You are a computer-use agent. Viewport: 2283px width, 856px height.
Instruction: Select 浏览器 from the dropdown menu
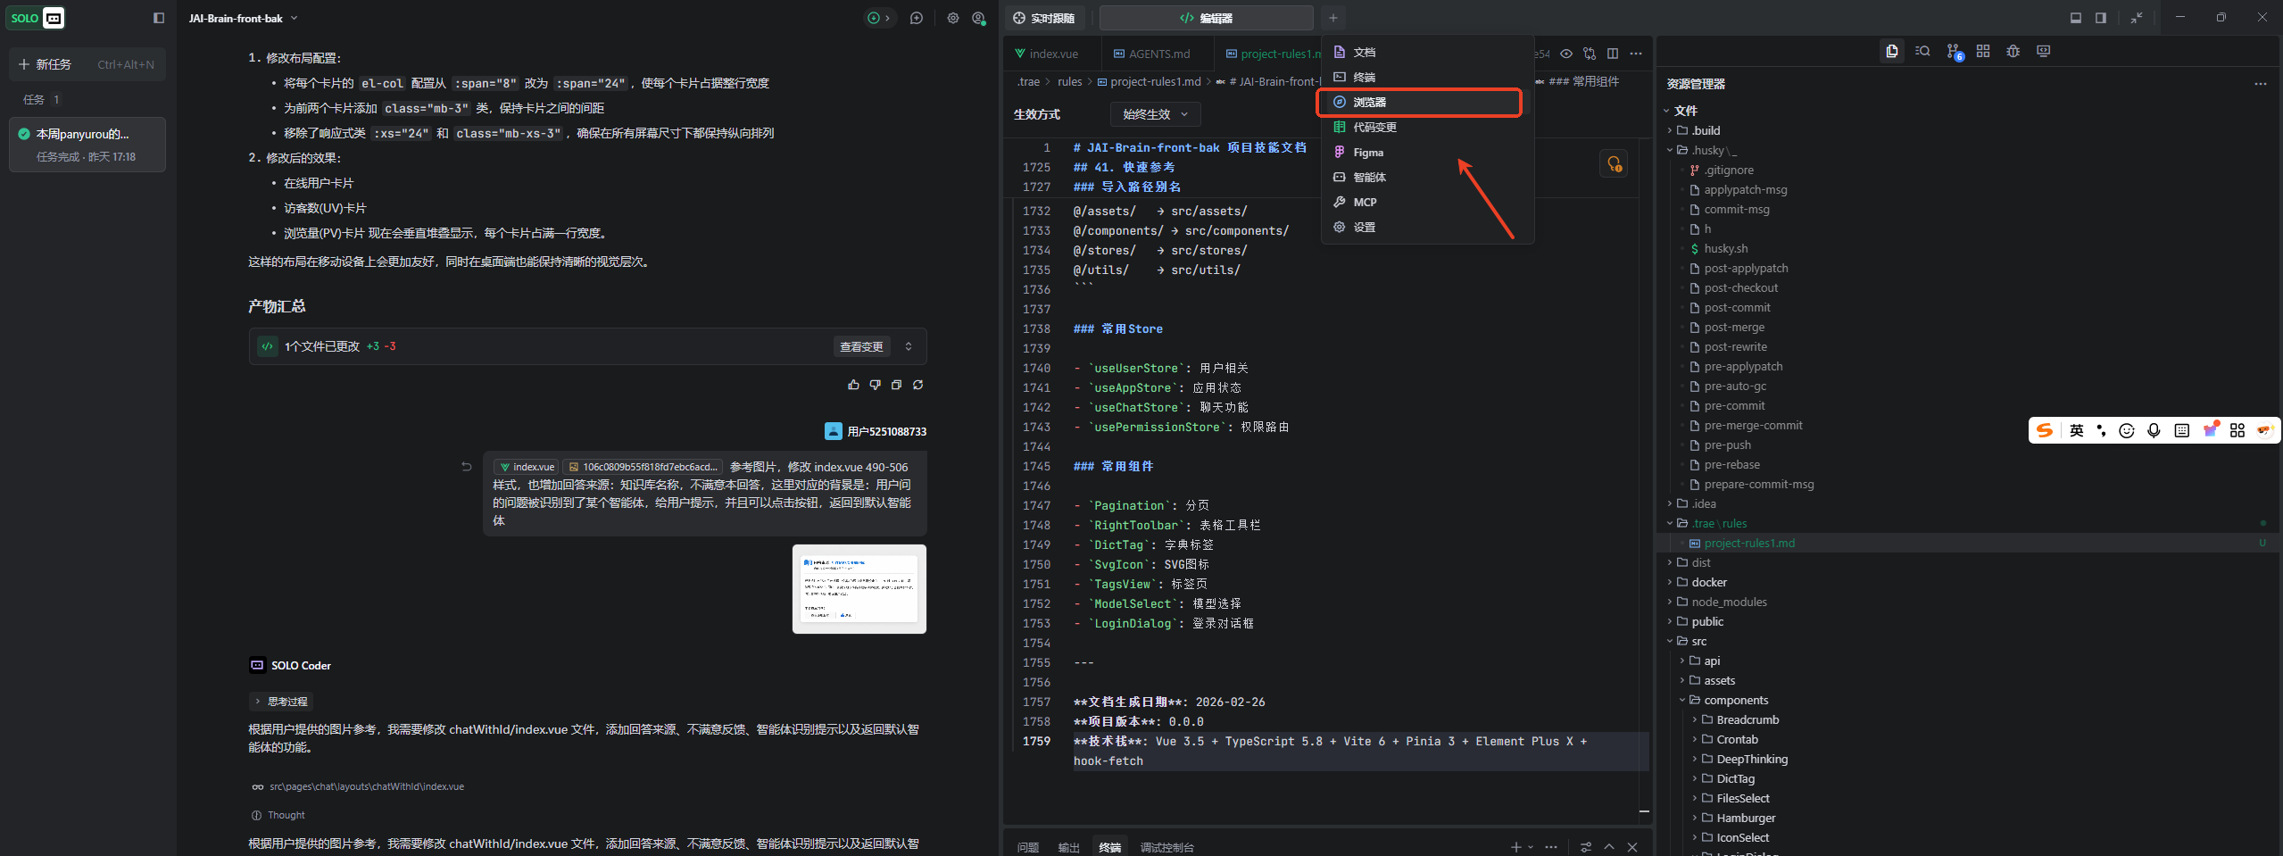1419,103
